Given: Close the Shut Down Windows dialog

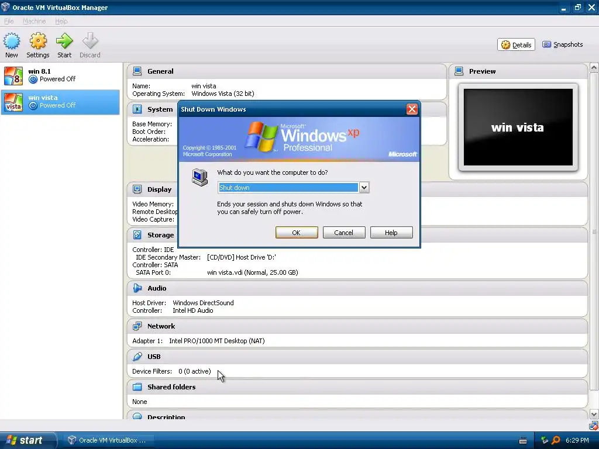Looking at the screenshot, I should tap(412, 109).
